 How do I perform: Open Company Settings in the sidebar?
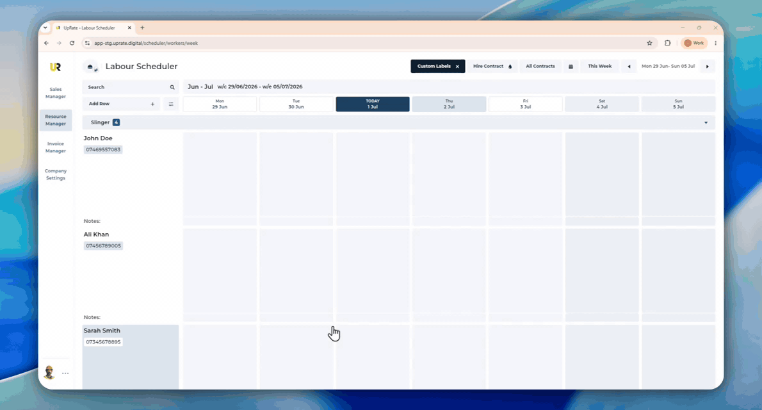(x=56, y=175)
